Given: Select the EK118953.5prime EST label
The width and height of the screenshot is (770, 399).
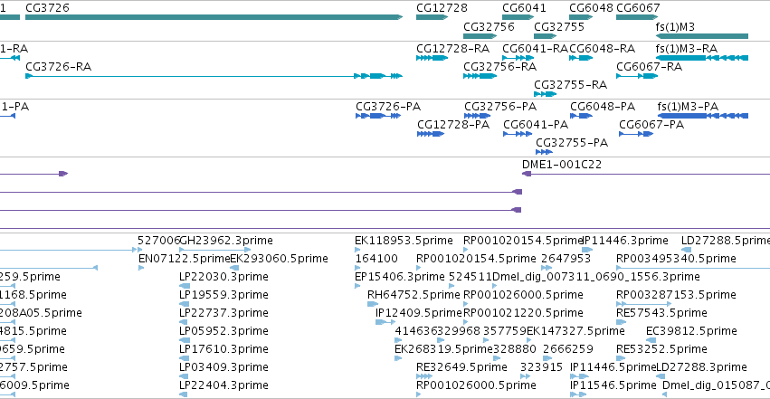Looking at the screenshot, I should coord(404,241).
